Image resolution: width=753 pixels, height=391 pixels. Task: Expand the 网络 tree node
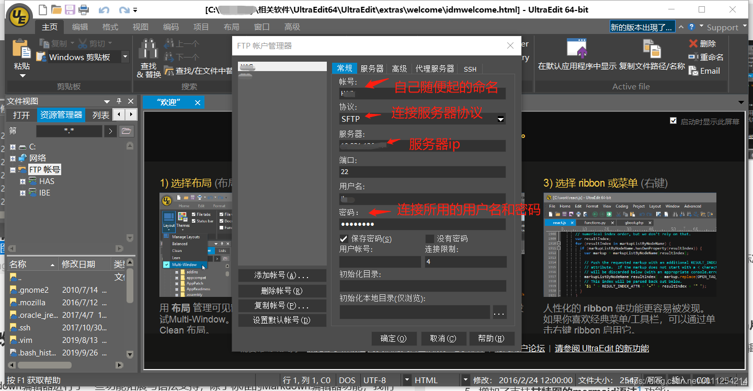pos(13,158)
